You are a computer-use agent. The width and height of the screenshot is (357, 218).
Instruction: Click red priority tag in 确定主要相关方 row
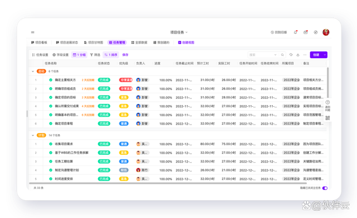(126, 80)
